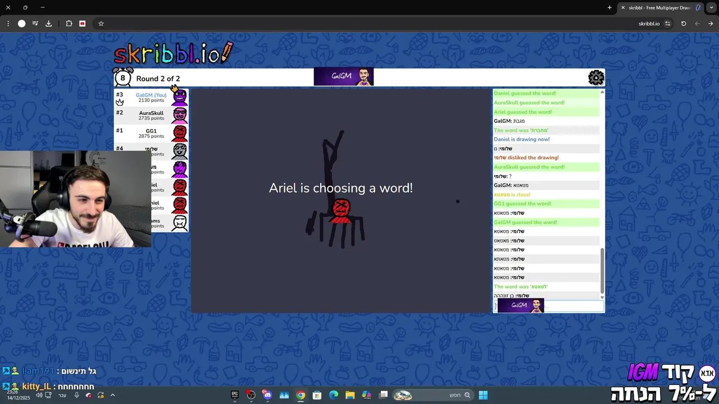The height and width of the screenshot is (404, 719).
Task: Reload the skribbl.io page
Action: tap(684, 24)
